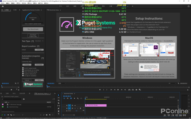Switch Project panel to List view
Screen dimensions: 191x119
click(x=5, y=115)
